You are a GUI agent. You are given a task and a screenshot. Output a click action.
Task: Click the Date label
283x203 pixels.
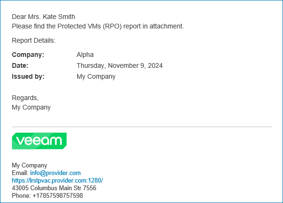click(20, 65)
